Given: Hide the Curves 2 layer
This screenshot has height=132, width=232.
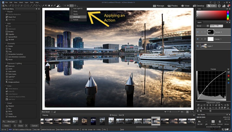Looking at the screenshot, I should 198,32.
